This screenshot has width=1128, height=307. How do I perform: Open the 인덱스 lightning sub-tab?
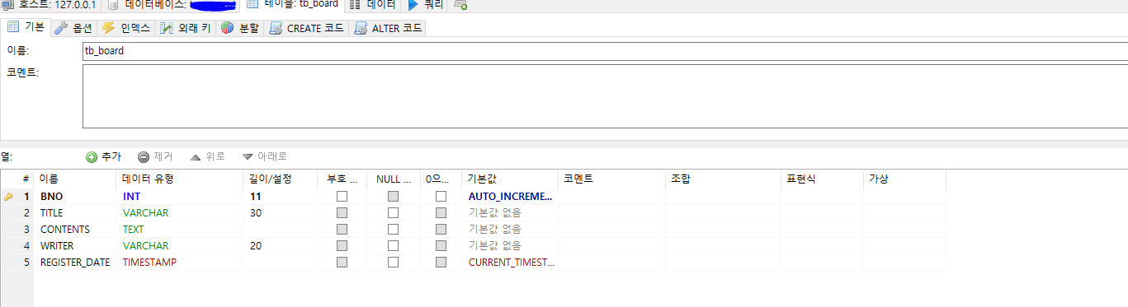[x=125, y=28]
